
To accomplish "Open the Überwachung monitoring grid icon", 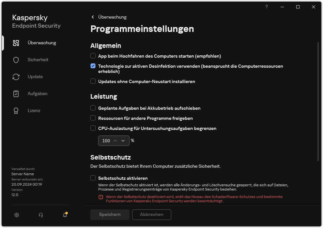I will (16, 43).
